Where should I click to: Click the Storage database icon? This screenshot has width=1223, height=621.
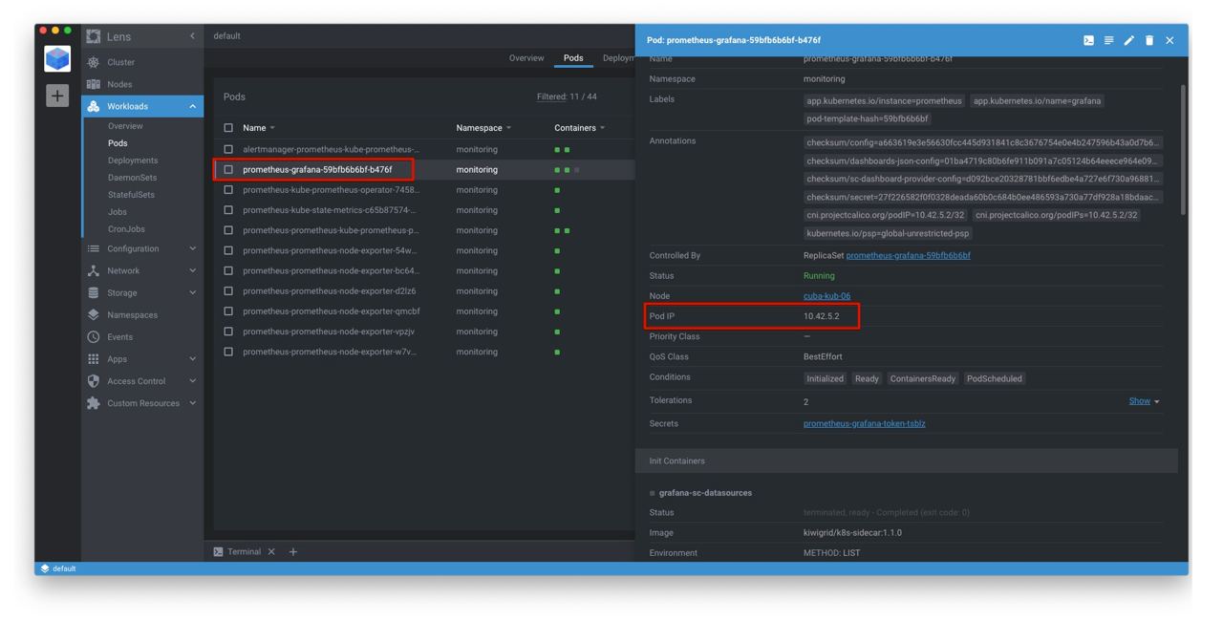tap(93, 292)
